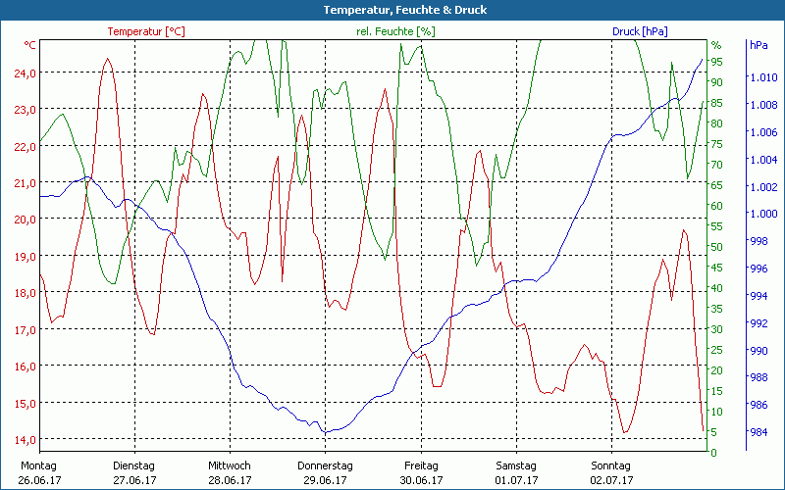Click the 14,0 temperature axis tick value
785x490 pixels.
click(26, 439)
